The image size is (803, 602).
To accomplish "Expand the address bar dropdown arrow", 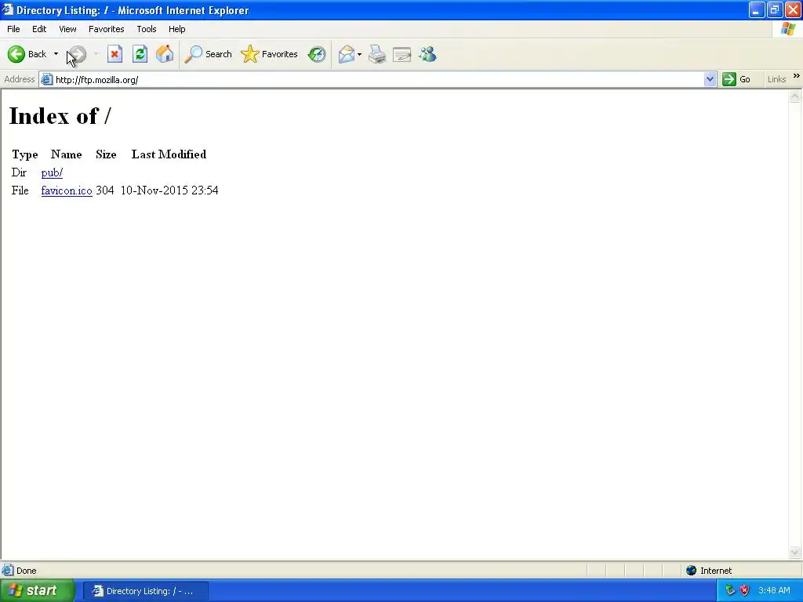I will pos(710,79).
